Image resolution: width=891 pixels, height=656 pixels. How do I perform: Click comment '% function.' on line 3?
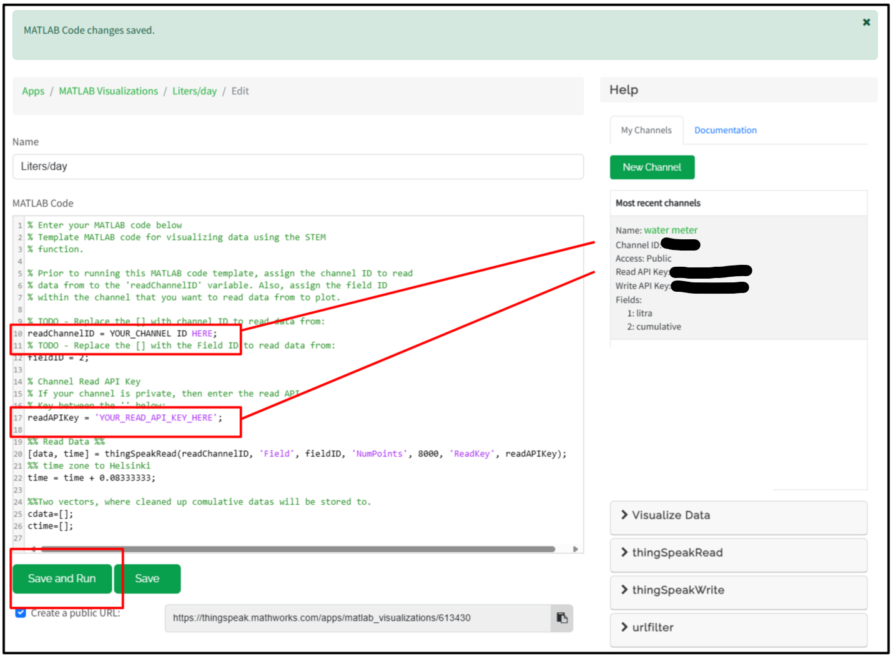click(x=55, y=249)
